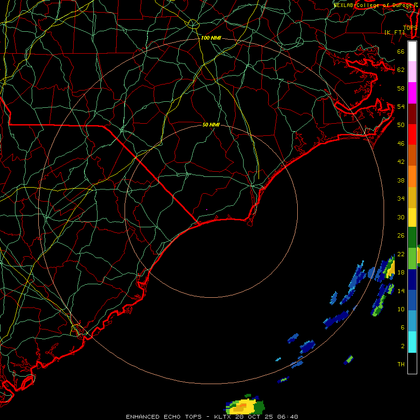Click the light pink legend swatch
This screenshot has height=420, width=420.
click(x=412, y=72)
